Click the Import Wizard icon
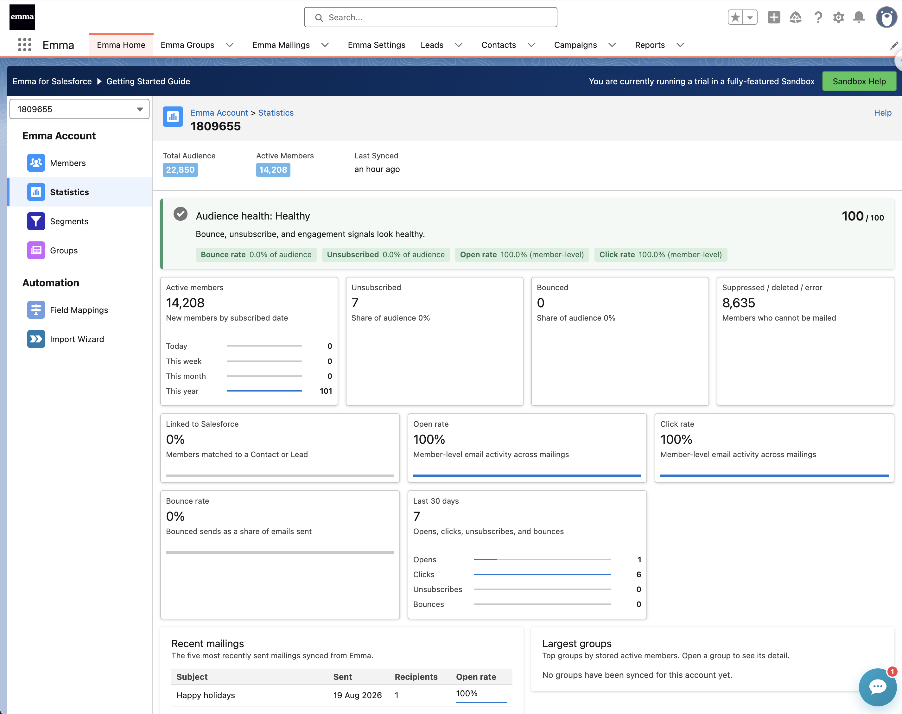 (x=36, y=339)
